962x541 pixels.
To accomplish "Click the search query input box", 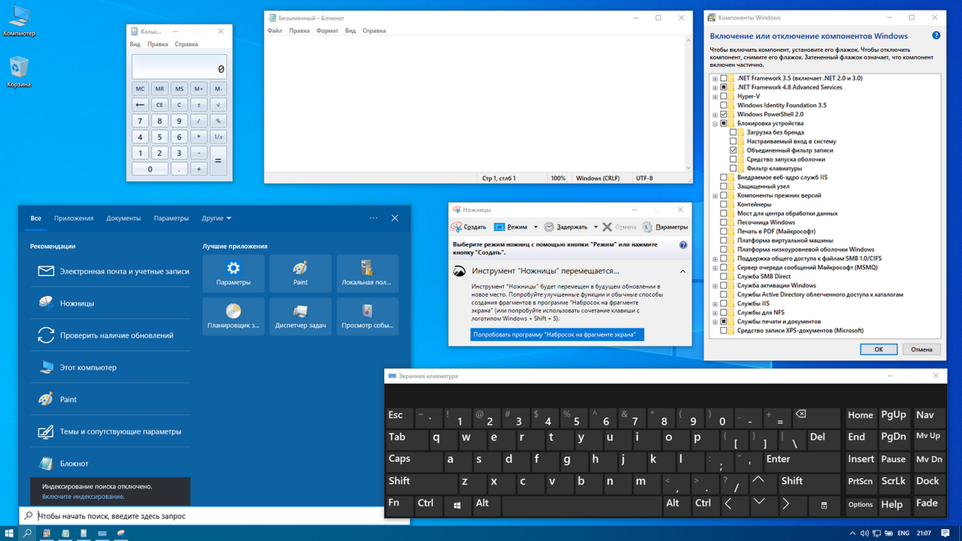I will (x=214, y=516).
